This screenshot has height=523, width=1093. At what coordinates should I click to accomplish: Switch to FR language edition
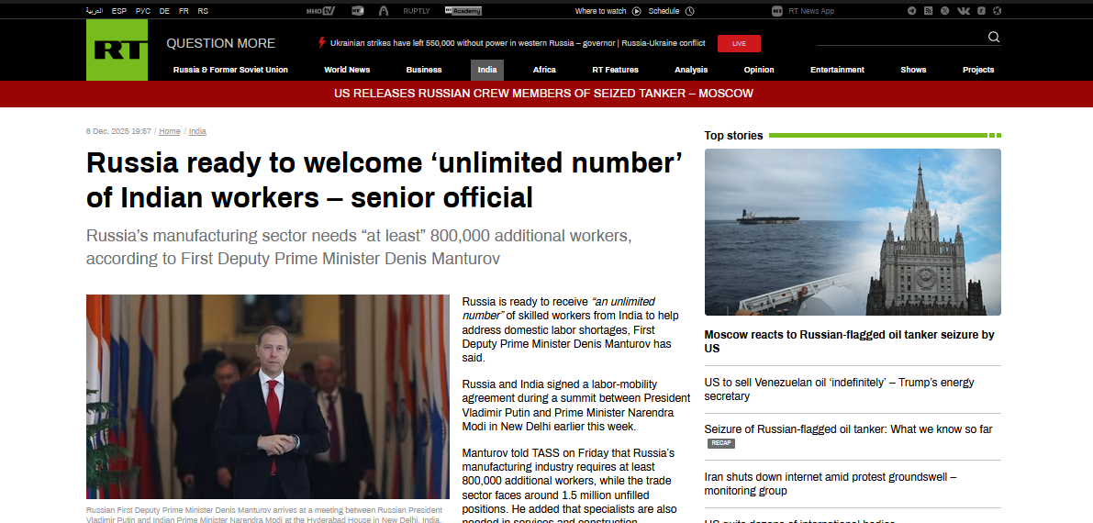(184, 10)
